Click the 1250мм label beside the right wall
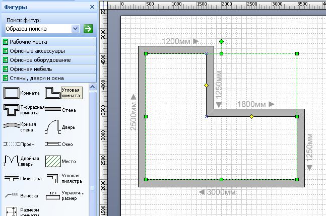 click(309, 148)
